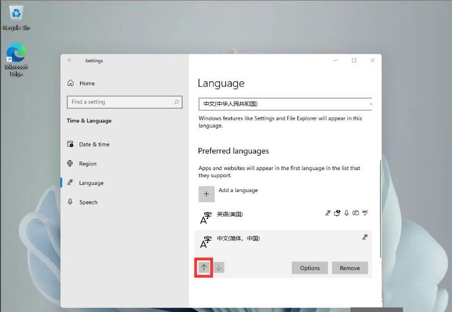Click the Region globe icon

pyautogui.click(x=70, y=163)
